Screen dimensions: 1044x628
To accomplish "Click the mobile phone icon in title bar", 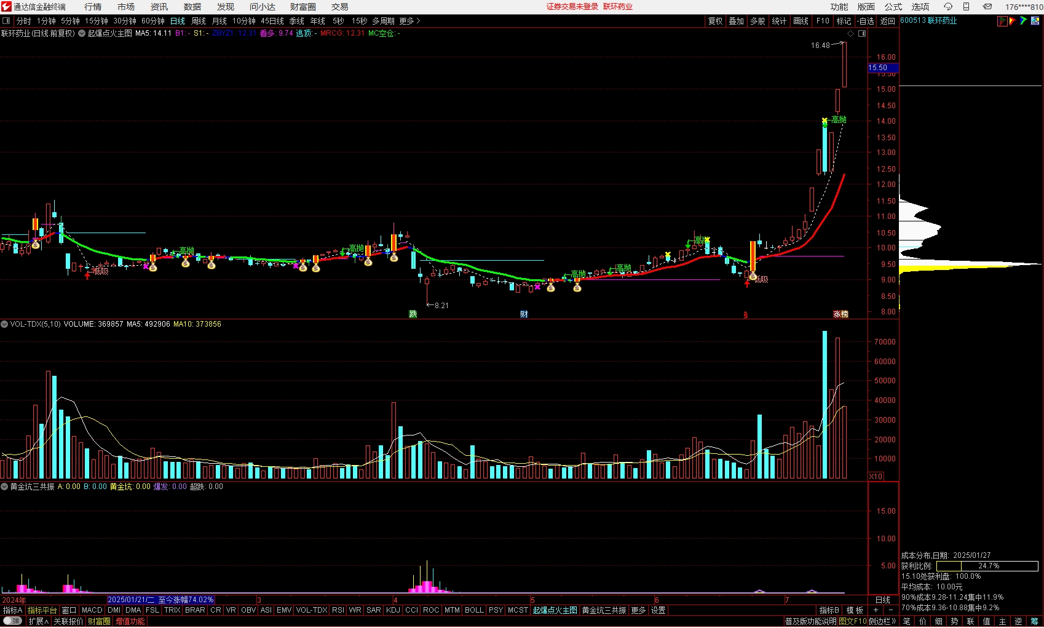I will pos(966,7).
